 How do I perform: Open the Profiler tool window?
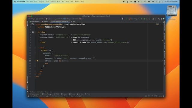[88, 94]
